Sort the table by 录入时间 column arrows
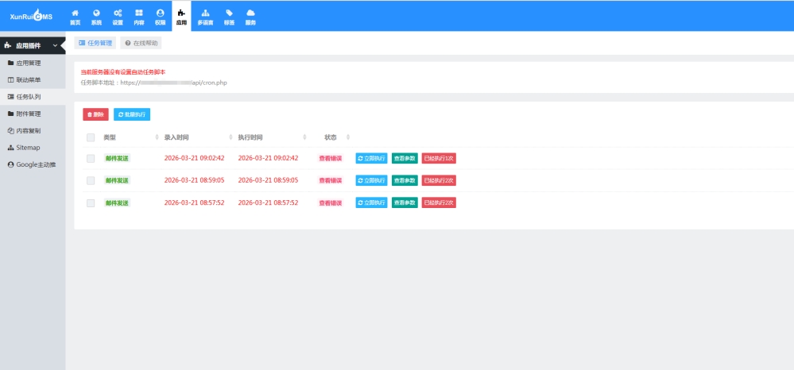The width and height of the screenshot is (794, 370). pos(230,137)
